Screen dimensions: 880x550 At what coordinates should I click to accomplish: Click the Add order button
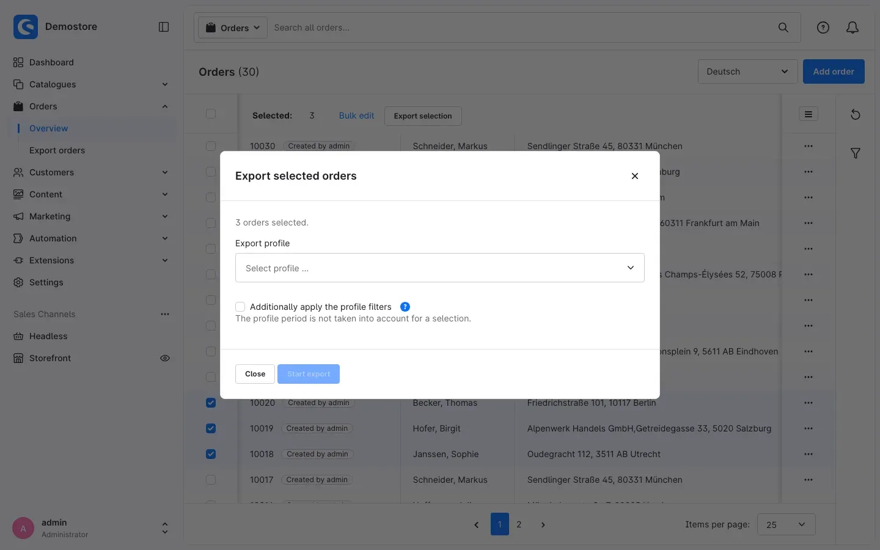pyautogui.click(x=834, y=71)
